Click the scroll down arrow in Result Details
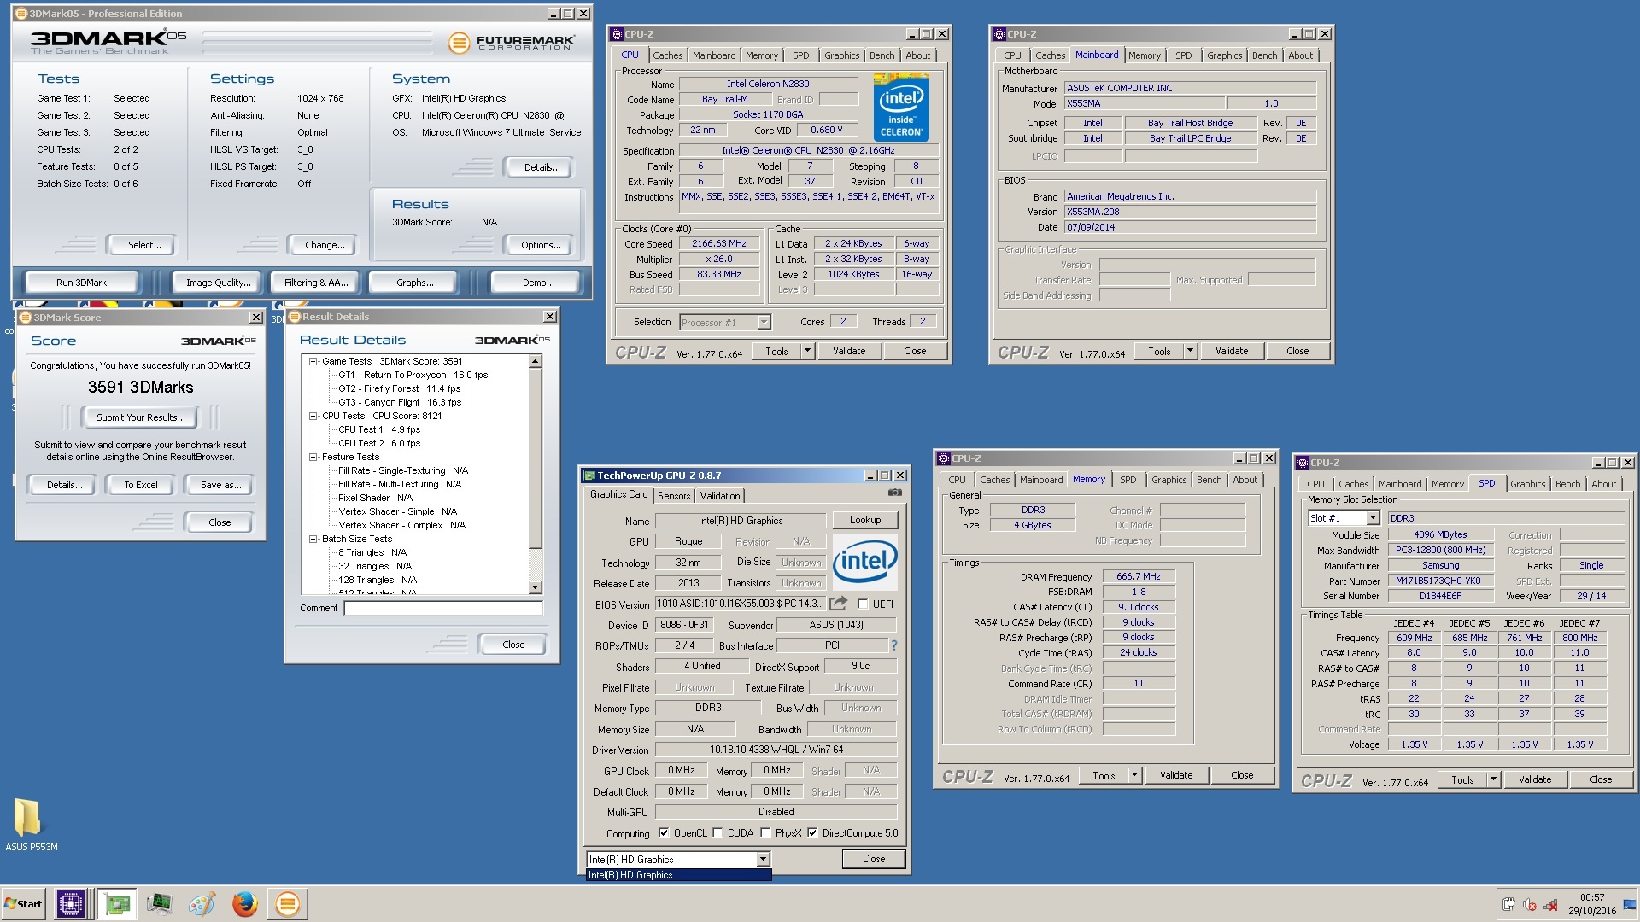The height and width of the screenshot is (922, 1640). tap(536, 587)
